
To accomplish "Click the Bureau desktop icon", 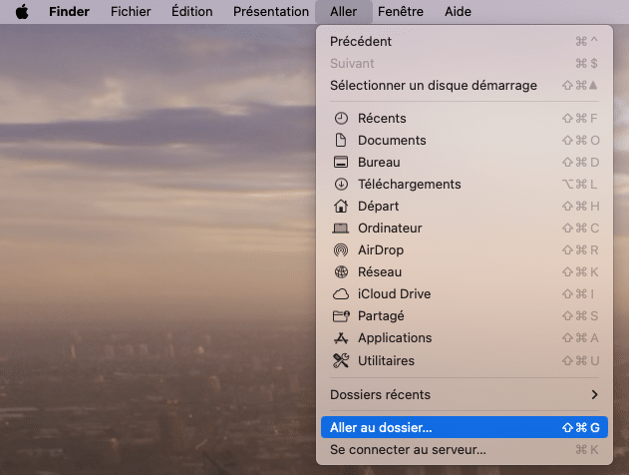I will [340, 163].
